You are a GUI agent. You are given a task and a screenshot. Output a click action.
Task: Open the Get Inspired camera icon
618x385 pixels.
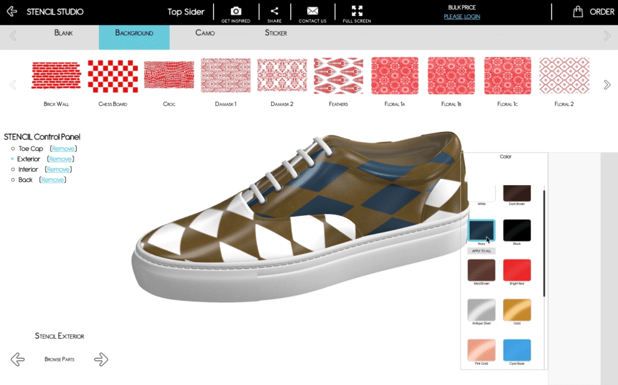coord(235,11)
